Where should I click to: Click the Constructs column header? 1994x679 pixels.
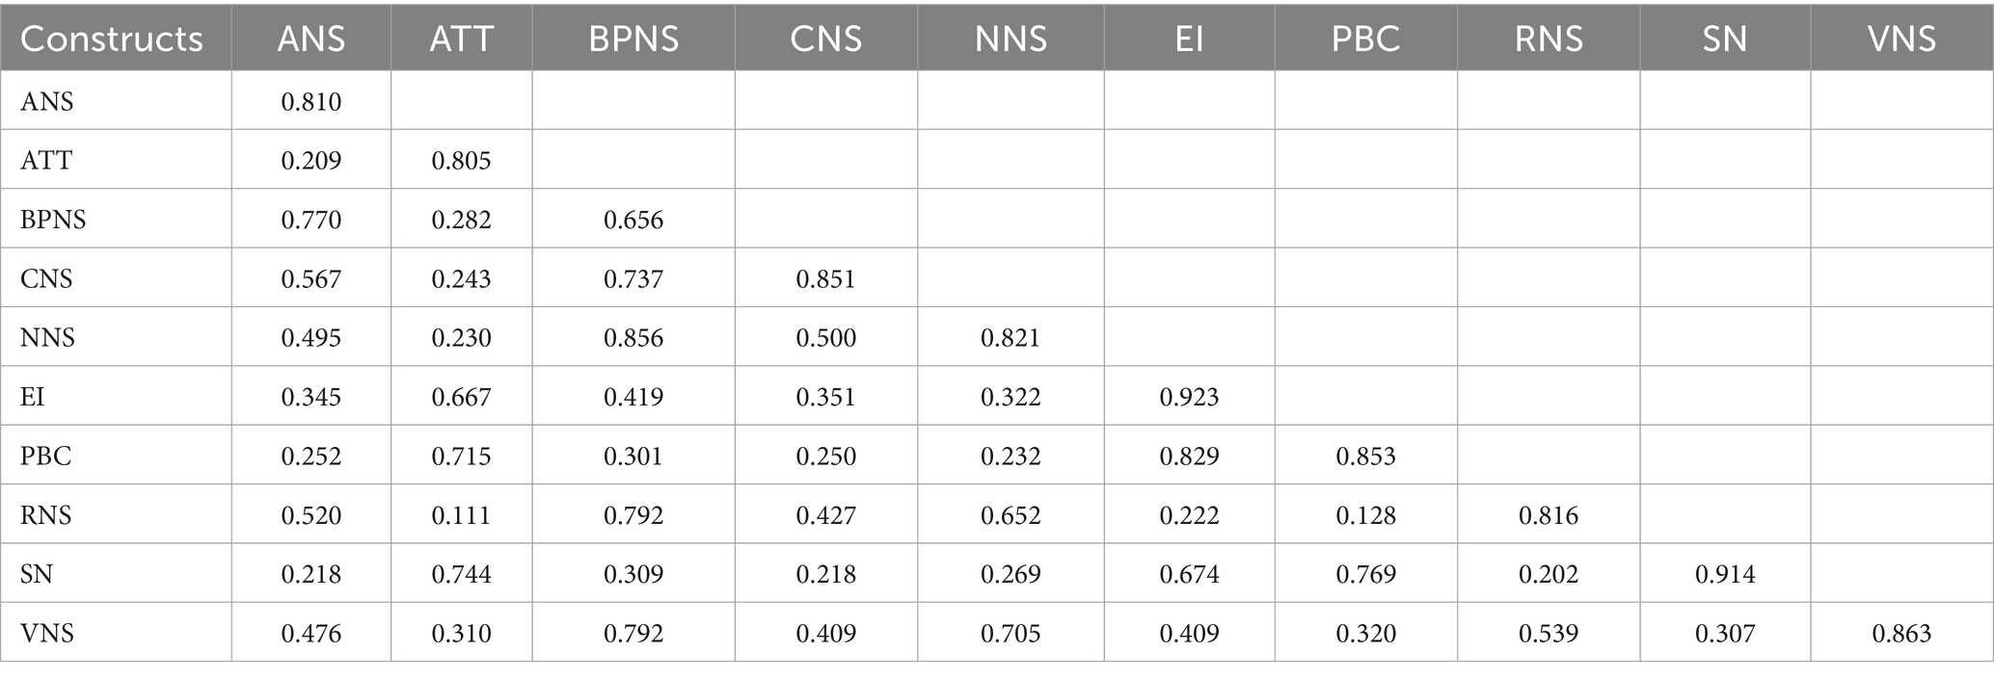point(111,39)
